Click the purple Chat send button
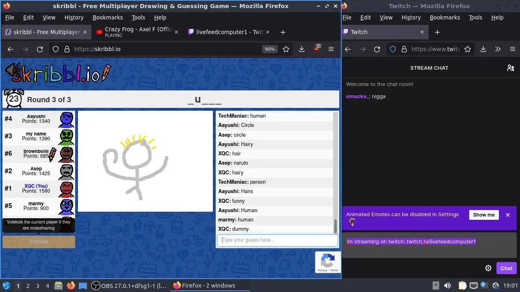This screenshot has width=520, height=292. (506, 268)
